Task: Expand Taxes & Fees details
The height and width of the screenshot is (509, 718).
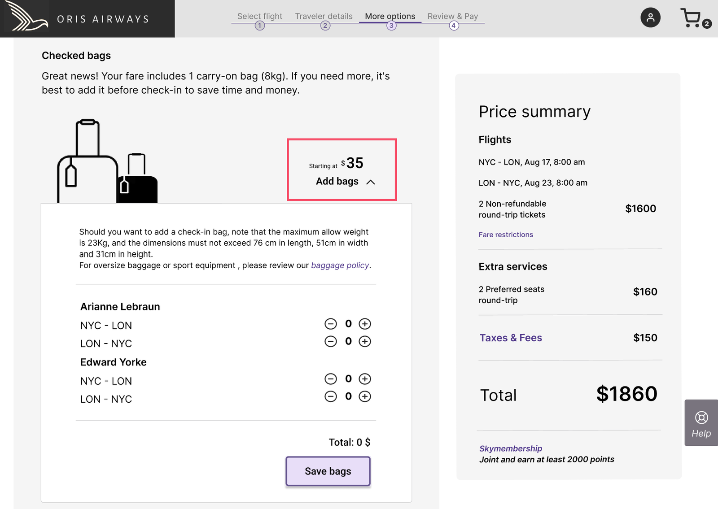Action: point(511,338)
